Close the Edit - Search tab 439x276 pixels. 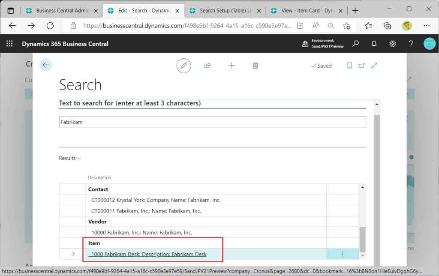coord(177,11)
